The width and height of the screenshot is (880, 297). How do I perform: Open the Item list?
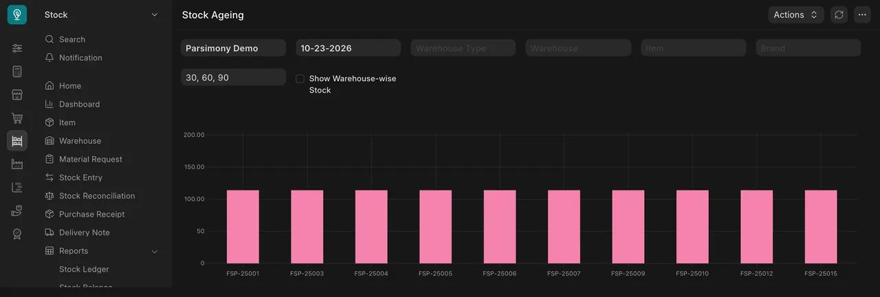point(67,122)
